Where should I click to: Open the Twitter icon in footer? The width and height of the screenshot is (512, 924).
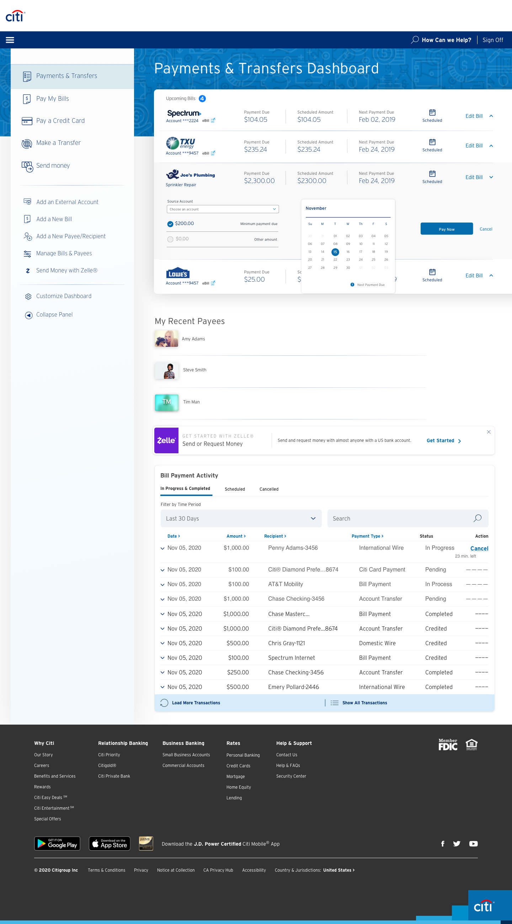tap(457, 844)
